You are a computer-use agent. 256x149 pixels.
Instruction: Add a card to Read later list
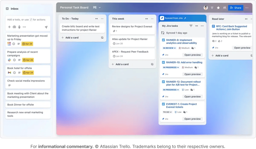tap(220, 56)
